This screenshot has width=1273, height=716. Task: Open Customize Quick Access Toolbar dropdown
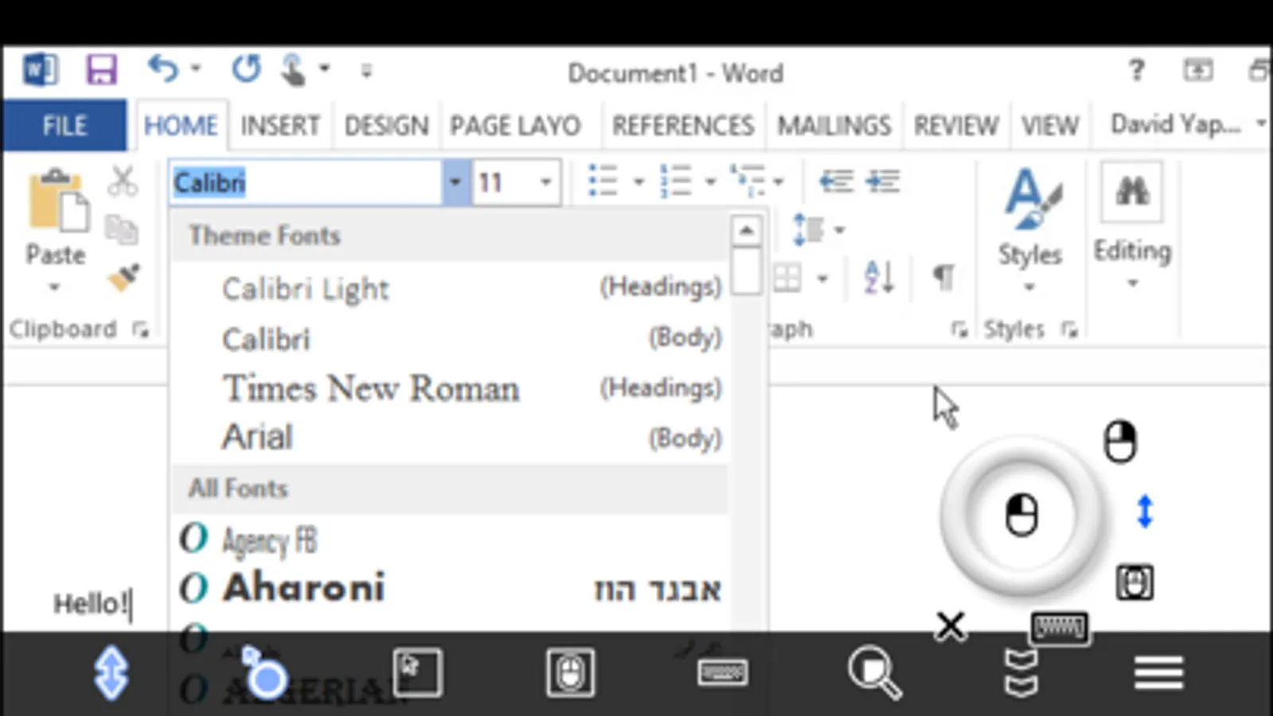(366, 71)
